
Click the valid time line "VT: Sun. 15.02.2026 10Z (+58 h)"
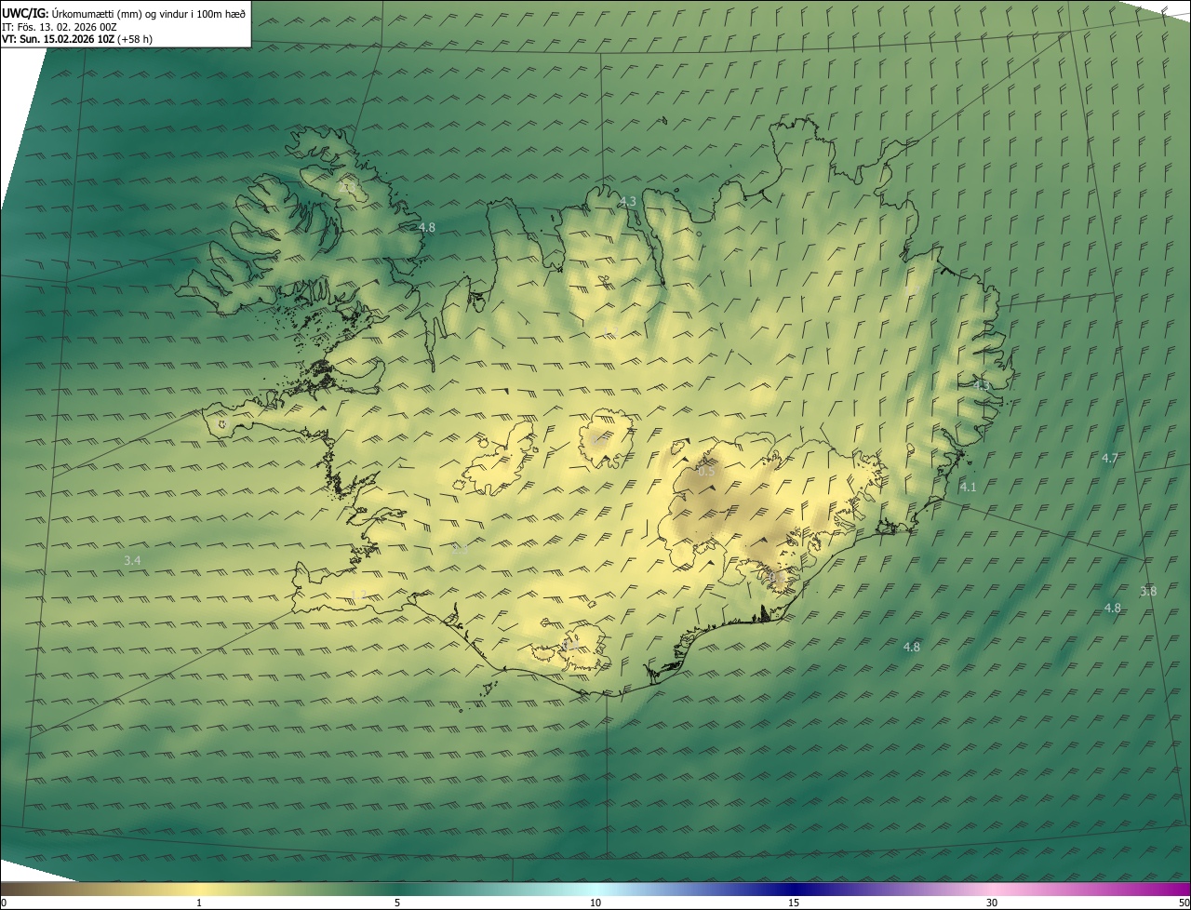pyautogui.click(x=78, y=39)
